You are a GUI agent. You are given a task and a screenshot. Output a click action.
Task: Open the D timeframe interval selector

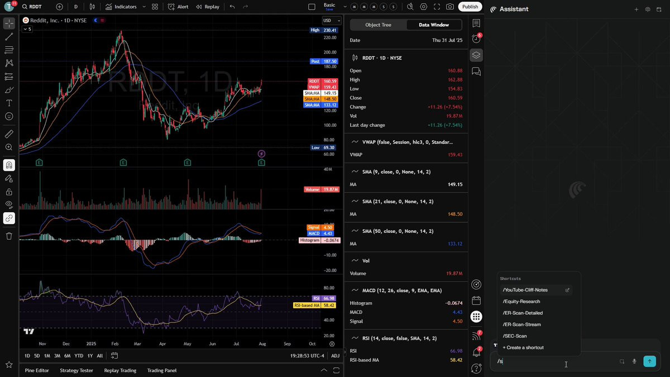[x=76, y=7]
